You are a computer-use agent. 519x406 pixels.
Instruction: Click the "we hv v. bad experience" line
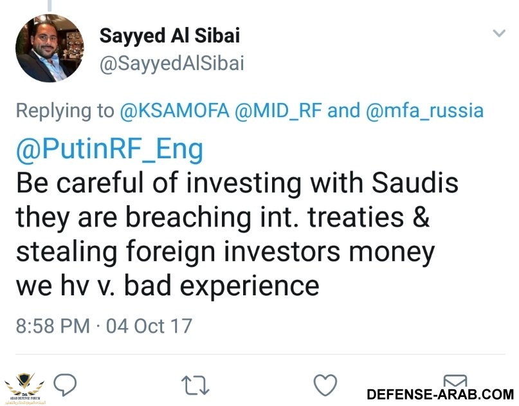pos(167,285)
